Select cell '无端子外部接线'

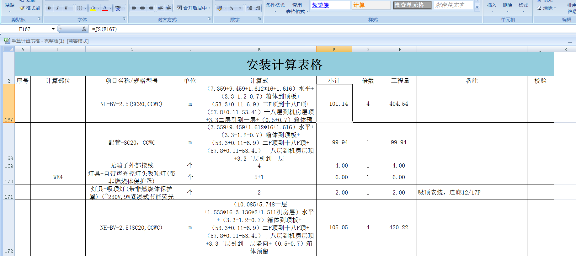coord(132,165)
